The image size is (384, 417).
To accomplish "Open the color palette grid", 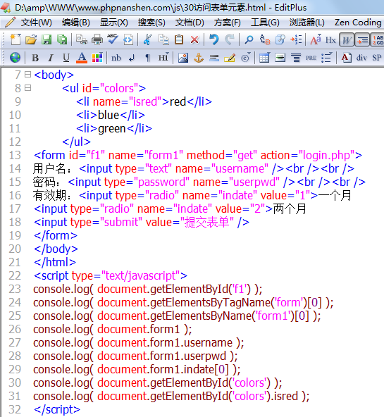I will tap(97, 58).
